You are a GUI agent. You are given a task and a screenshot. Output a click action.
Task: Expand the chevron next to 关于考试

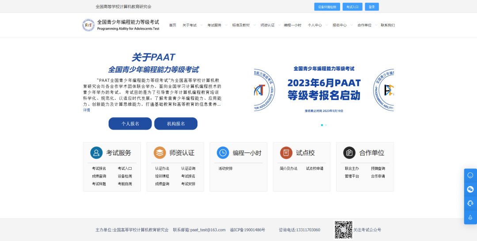click(x=201, y=25)
